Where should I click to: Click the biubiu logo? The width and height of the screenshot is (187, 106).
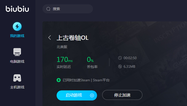(x=17, y=9)
